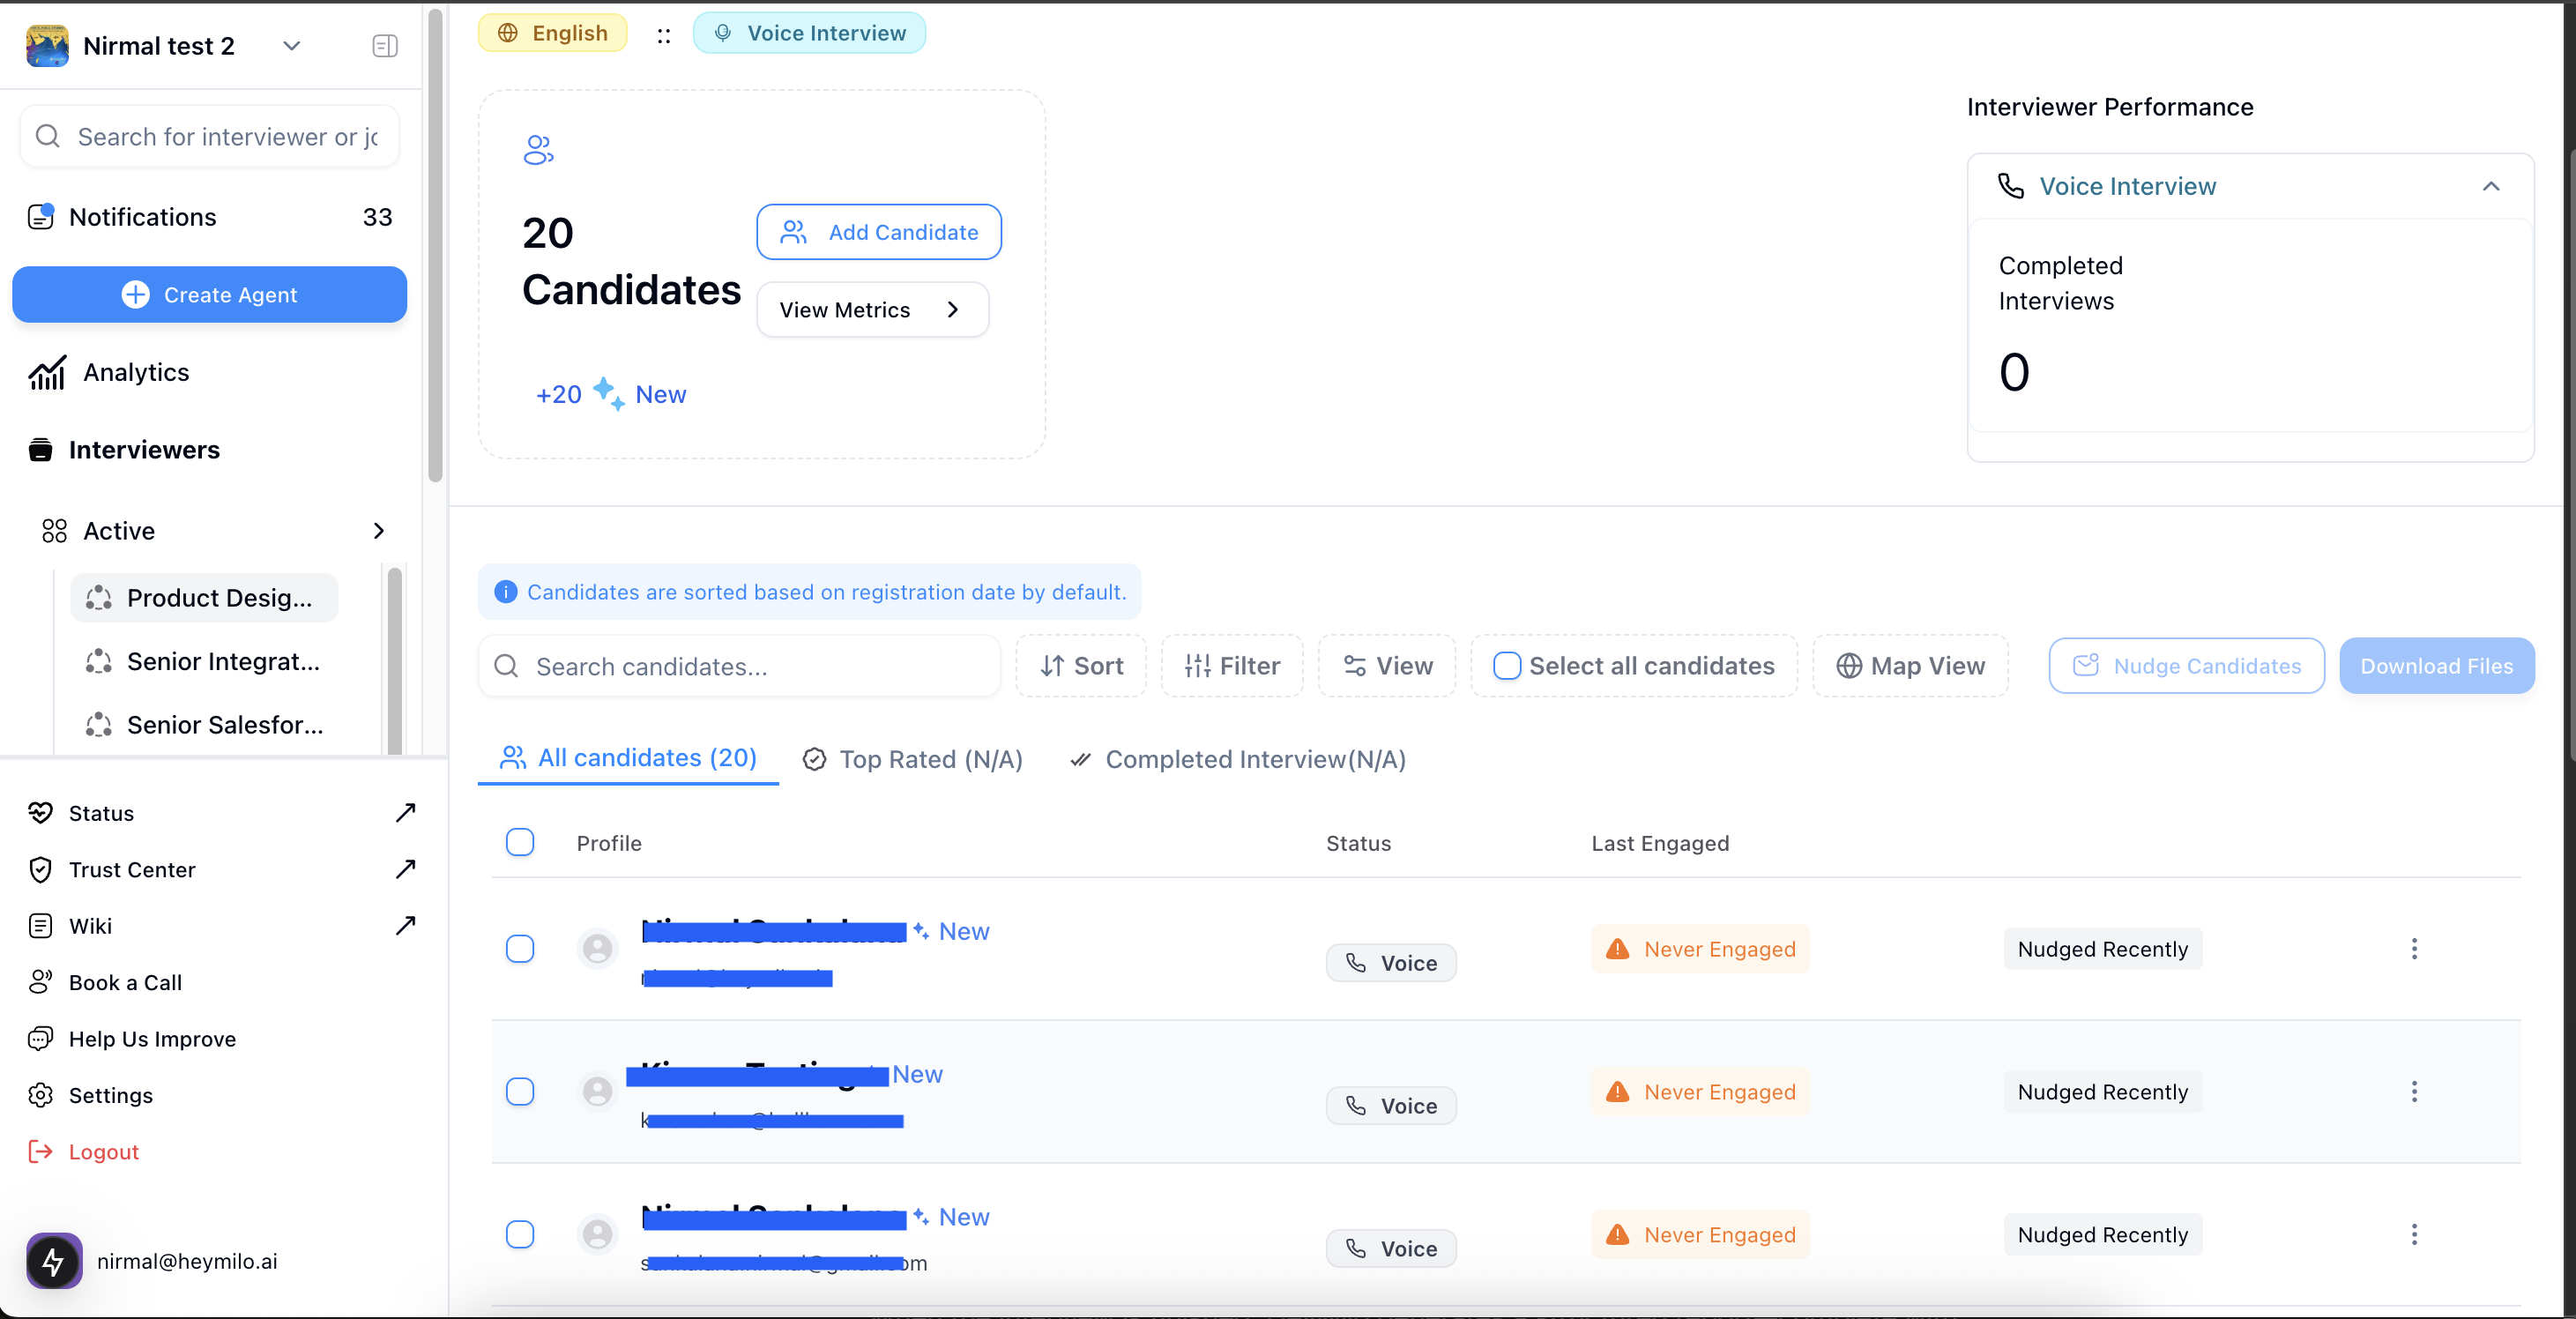Screen dimensions: 2576x1319
Task: Switch to the Completed Interview tab
Action: pyautogui.click(x=1238, y=759)
